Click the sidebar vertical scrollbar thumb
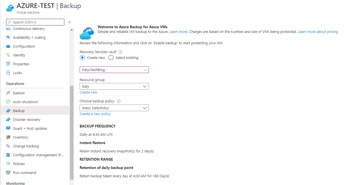The height and width of the screenshot is (185, 352). (x=72, y=133)
